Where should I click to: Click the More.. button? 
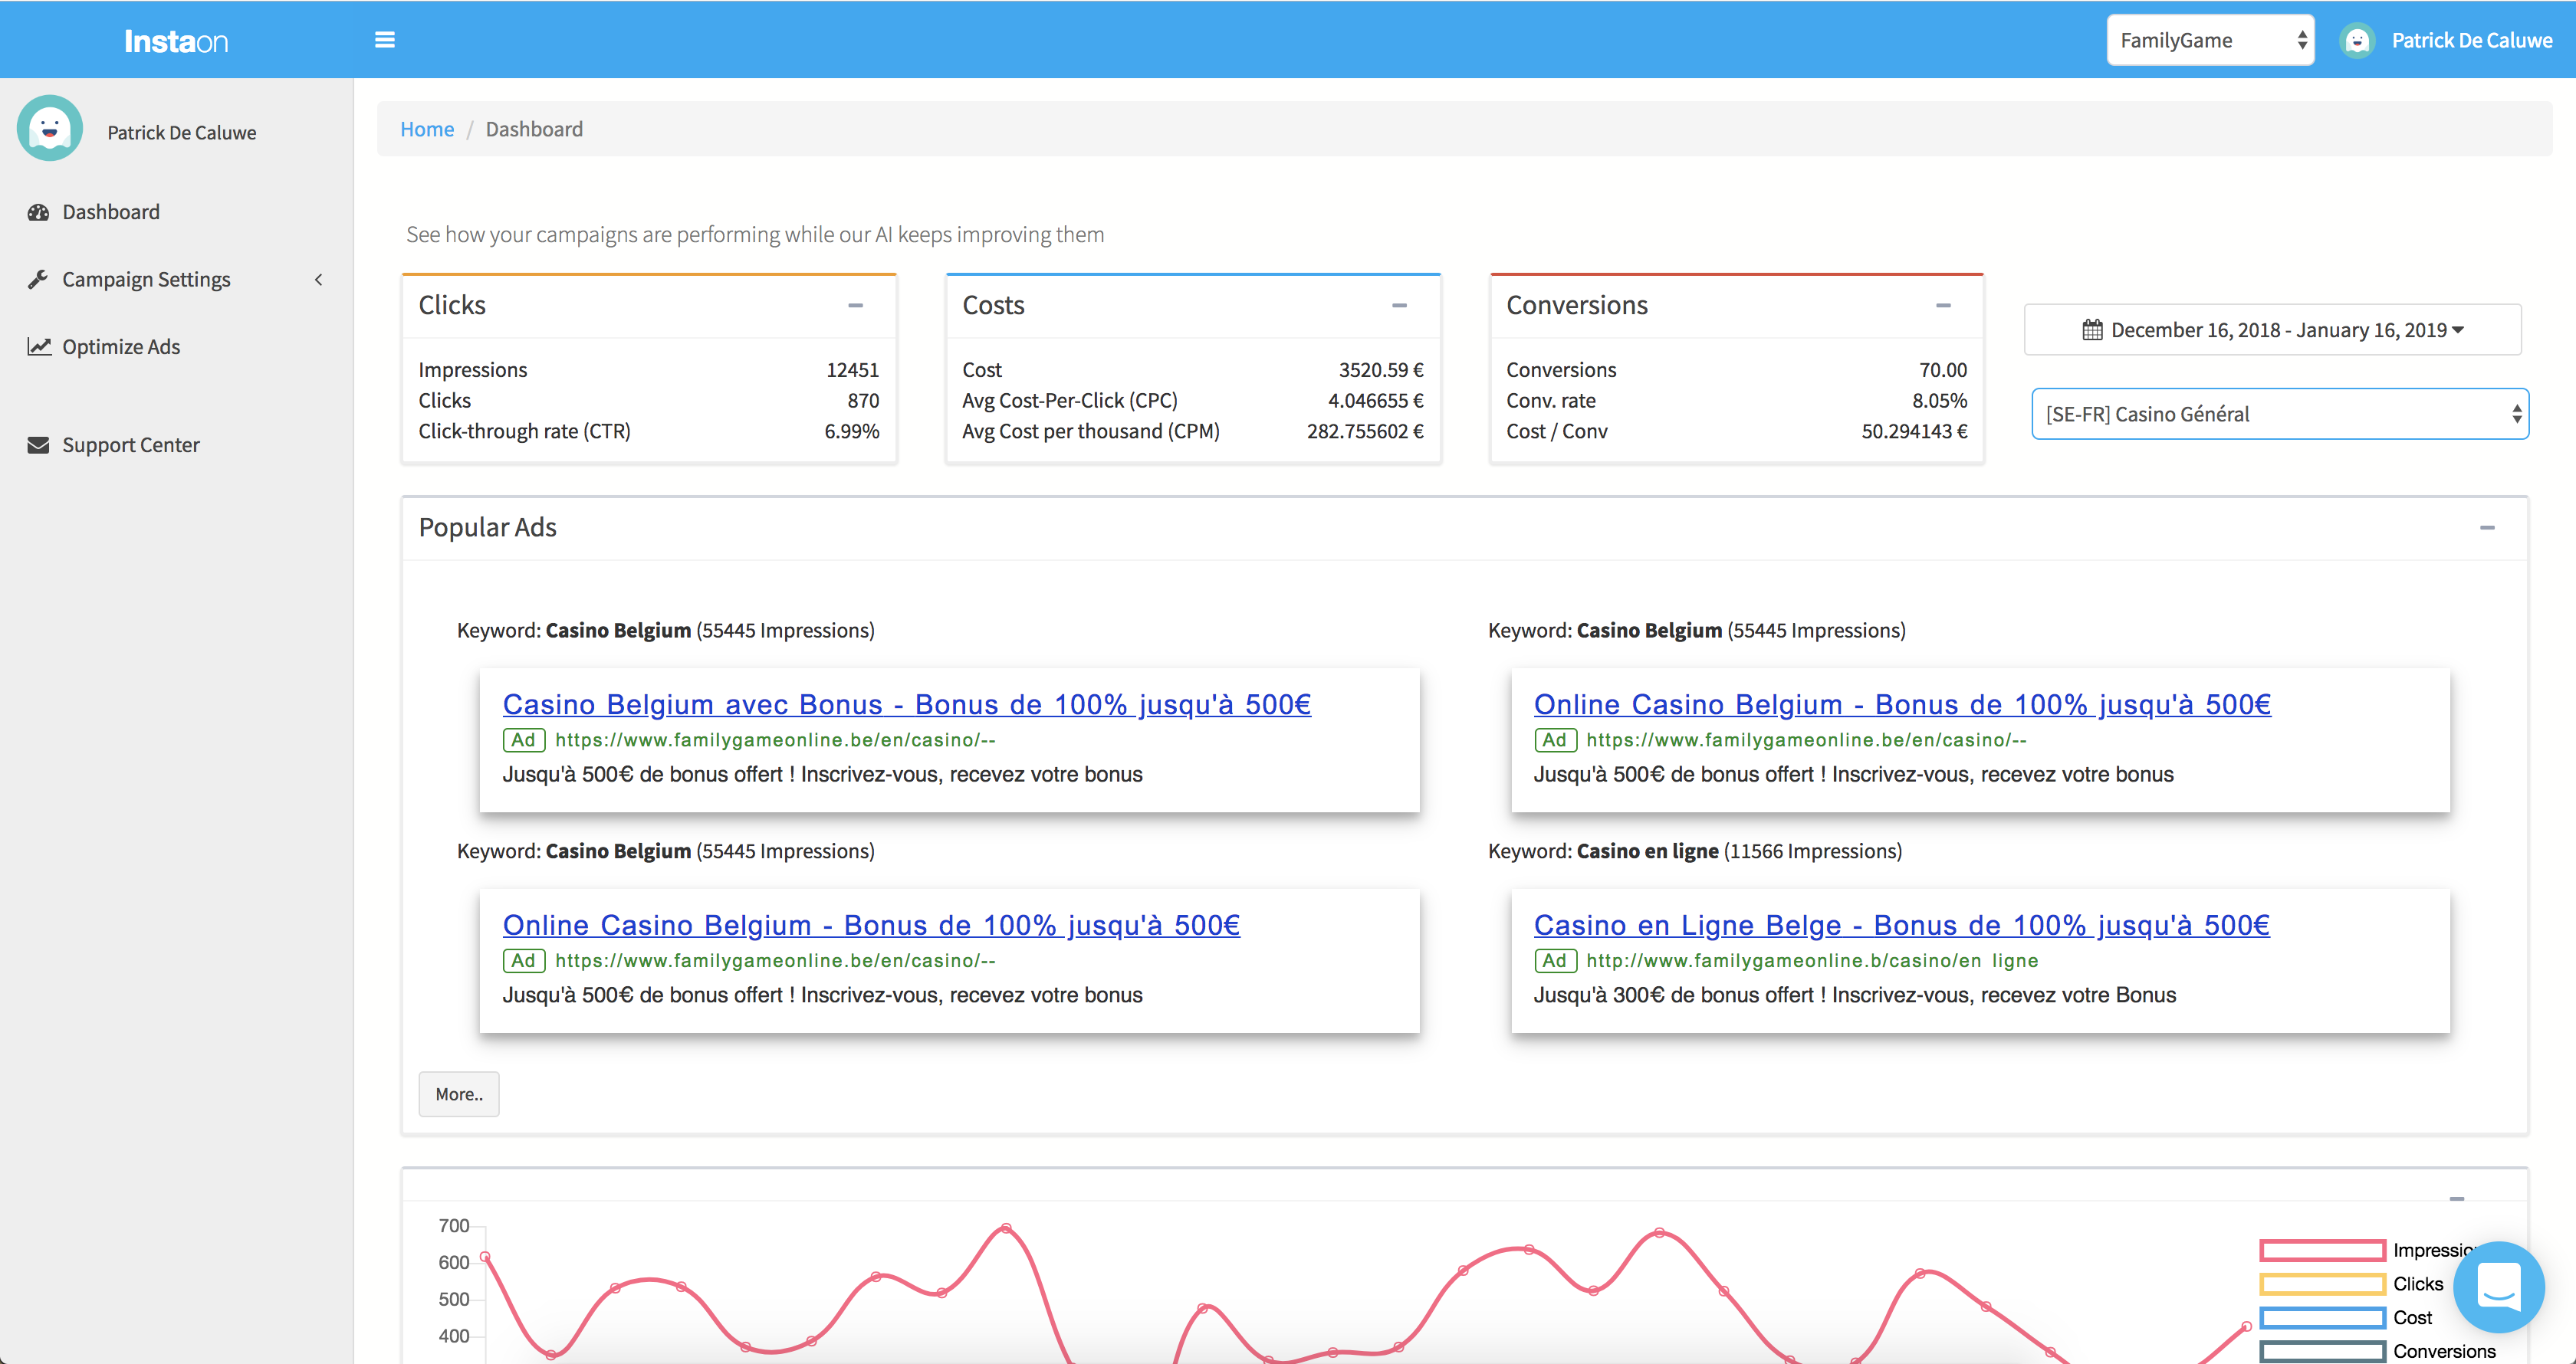click(x=459, y=1094)
